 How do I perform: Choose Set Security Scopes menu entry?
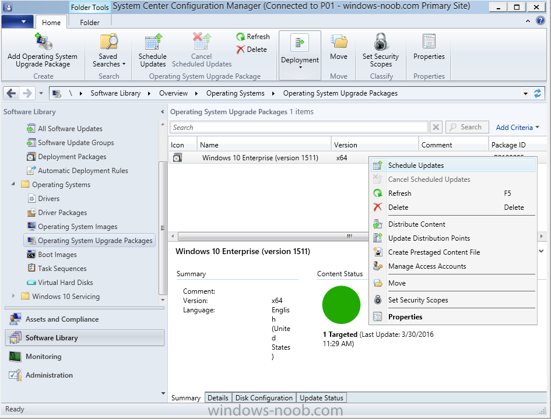(453, 300)
